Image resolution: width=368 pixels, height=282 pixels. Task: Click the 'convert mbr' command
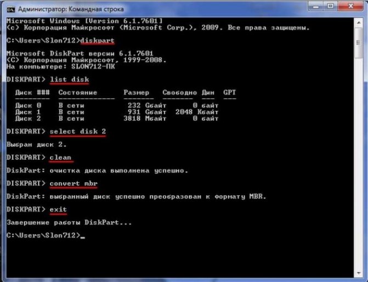(x=73, y=183)
